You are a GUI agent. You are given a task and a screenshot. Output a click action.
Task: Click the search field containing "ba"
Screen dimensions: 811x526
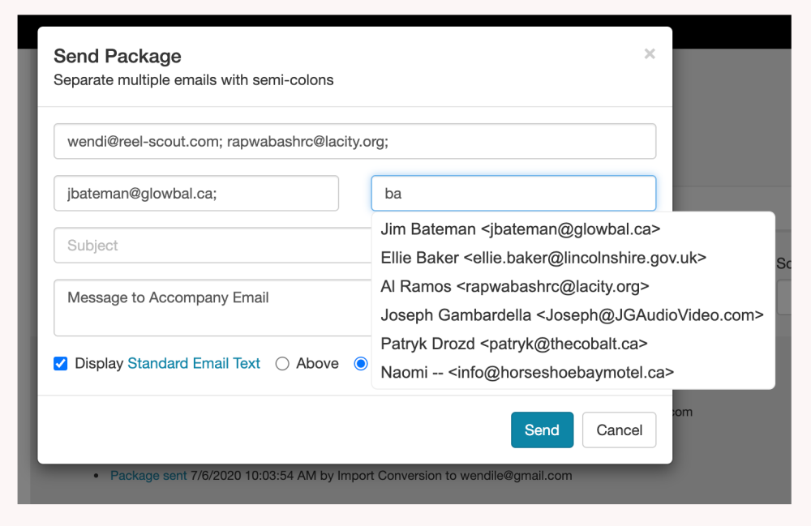513,194
